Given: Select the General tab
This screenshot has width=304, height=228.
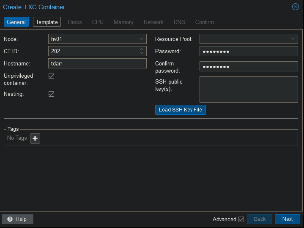Looking at the screenshot, I should coord(16,22).
